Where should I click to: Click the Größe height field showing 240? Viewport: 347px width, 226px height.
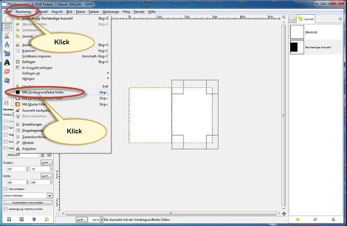[x=40, y=182]
